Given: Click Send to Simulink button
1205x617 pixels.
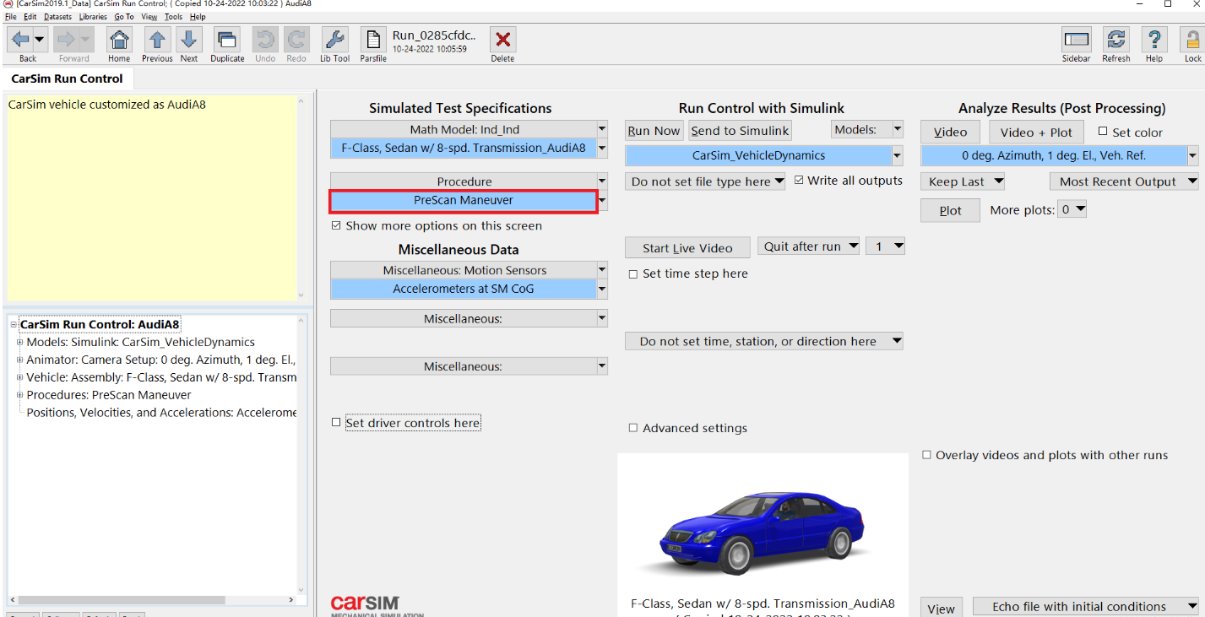Looking at the screenshot, I should (740, 131).
